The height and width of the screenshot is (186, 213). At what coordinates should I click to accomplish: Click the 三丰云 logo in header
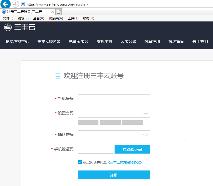click(x=19, y=27)
